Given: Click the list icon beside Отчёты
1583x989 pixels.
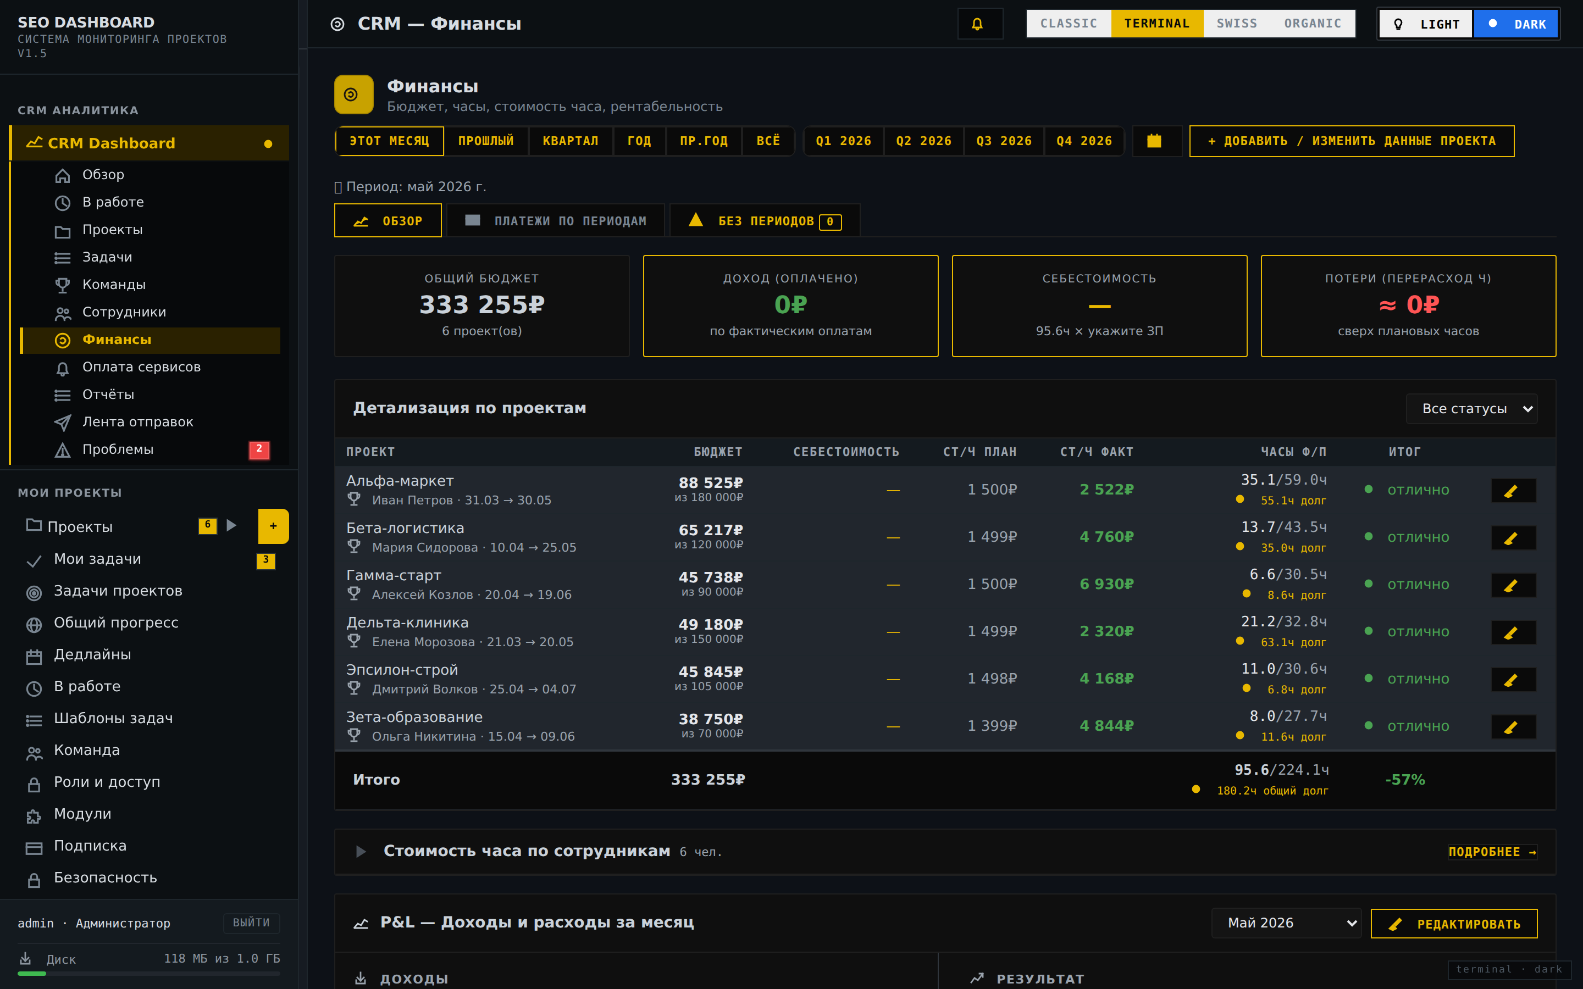Looking at the screenshot, I should click(62, 395).
